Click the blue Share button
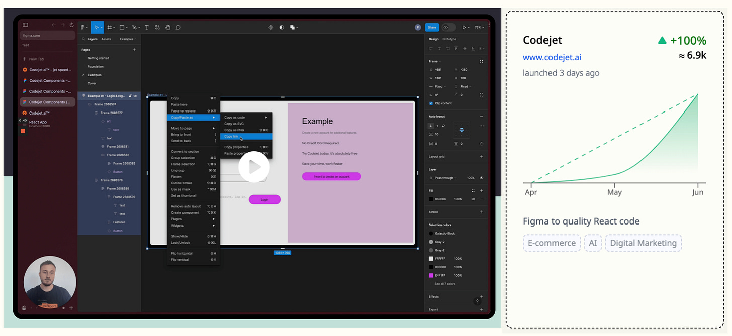This screenshot has width=732, height=336. (431, 27)
